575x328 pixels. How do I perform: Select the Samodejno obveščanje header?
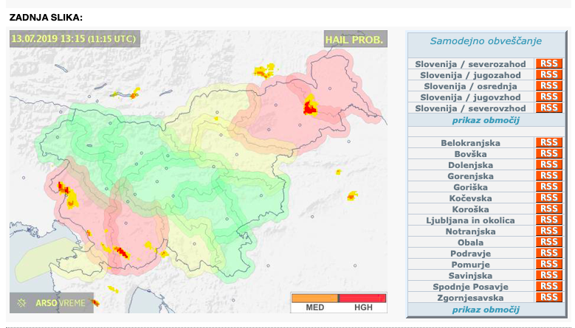pyautogui.click(x=486, y=42)
